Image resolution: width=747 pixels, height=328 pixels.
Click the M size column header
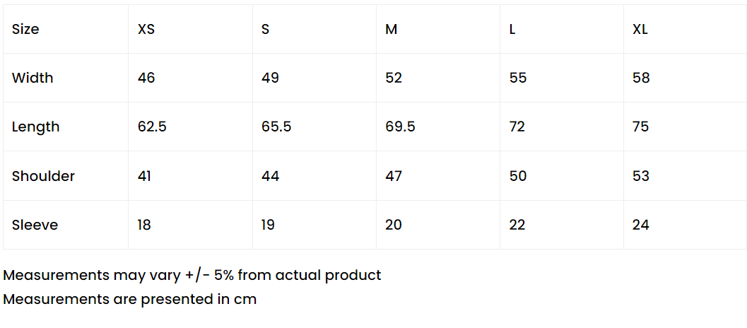point(438,29)
